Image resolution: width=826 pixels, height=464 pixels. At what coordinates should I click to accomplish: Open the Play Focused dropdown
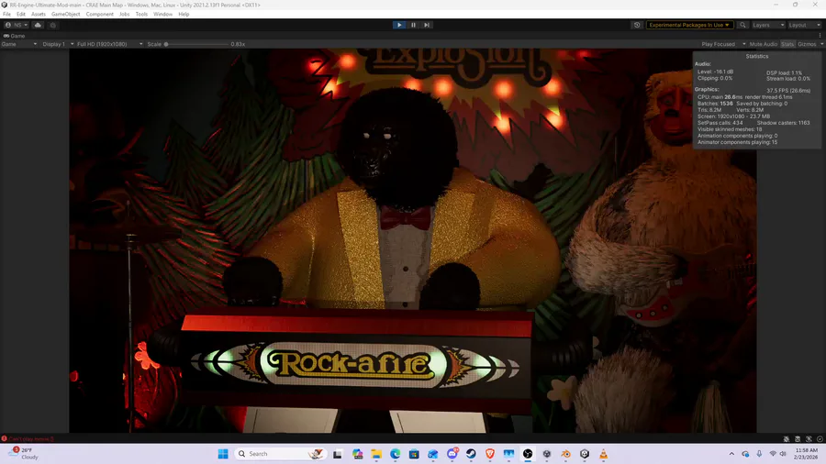pos(723,44)
